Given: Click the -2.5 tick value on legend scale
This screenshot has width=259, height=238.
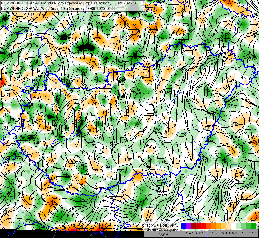Looking at the screenshot, I should (211, 233).
